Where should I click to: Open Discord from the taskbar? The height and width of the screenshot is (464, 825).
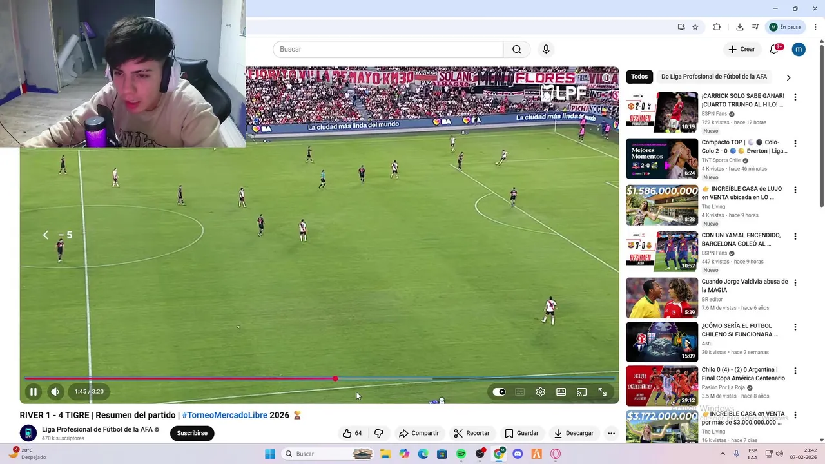[x=518, y=454]
